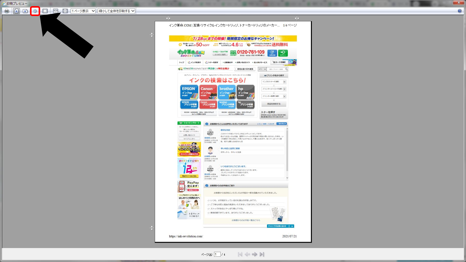Click the printer icon to print the document
Viewport: 466px width, 262px height.
[x=7, y=11]
